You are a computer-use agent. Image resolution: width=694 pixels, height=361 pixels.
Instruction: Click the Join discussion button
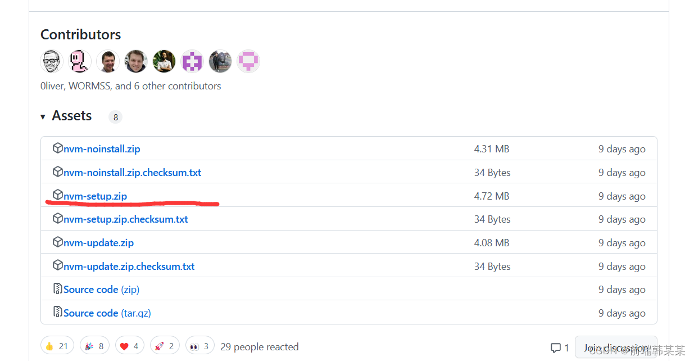coord(615,348)
